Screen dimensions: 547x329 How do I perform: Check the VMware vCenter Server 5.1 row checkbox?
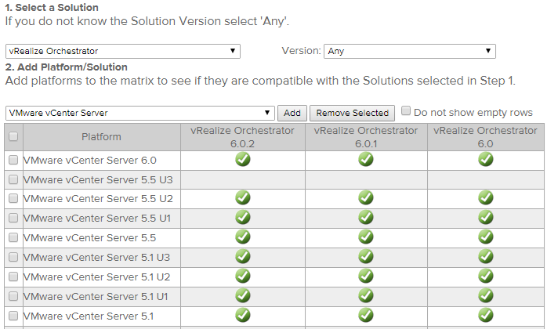13,316
